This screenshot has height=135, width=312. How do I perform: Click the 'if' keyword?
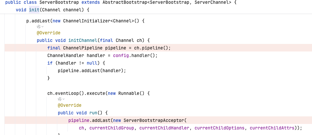tap(50, 63)
